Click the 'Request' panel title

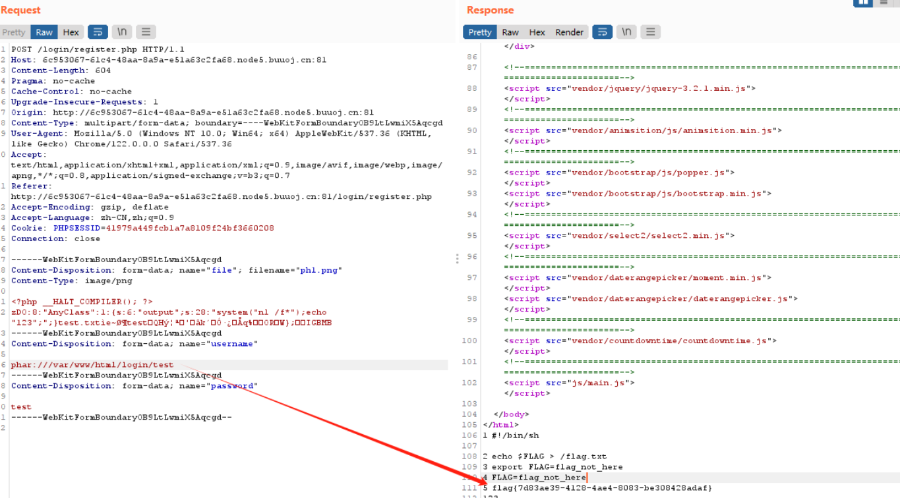click(x=20, y=10)
